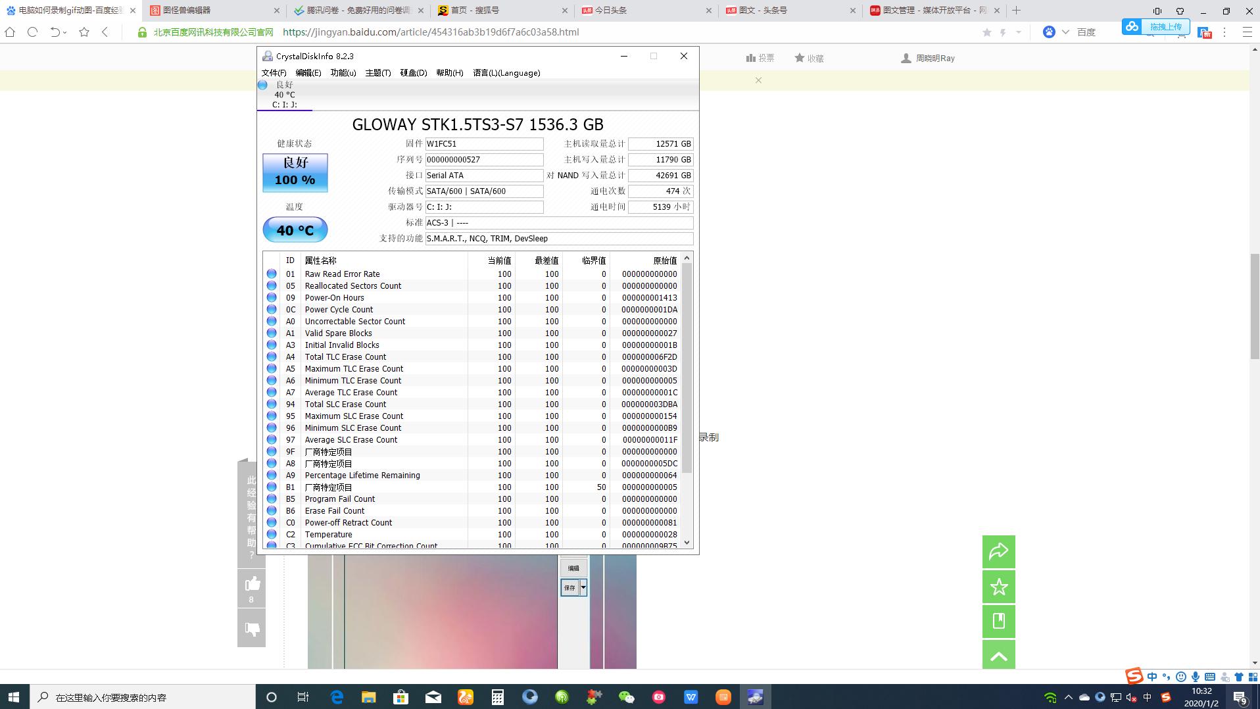Click the S.M.A.R.T. attribute list scrollbar thumb

687,368
